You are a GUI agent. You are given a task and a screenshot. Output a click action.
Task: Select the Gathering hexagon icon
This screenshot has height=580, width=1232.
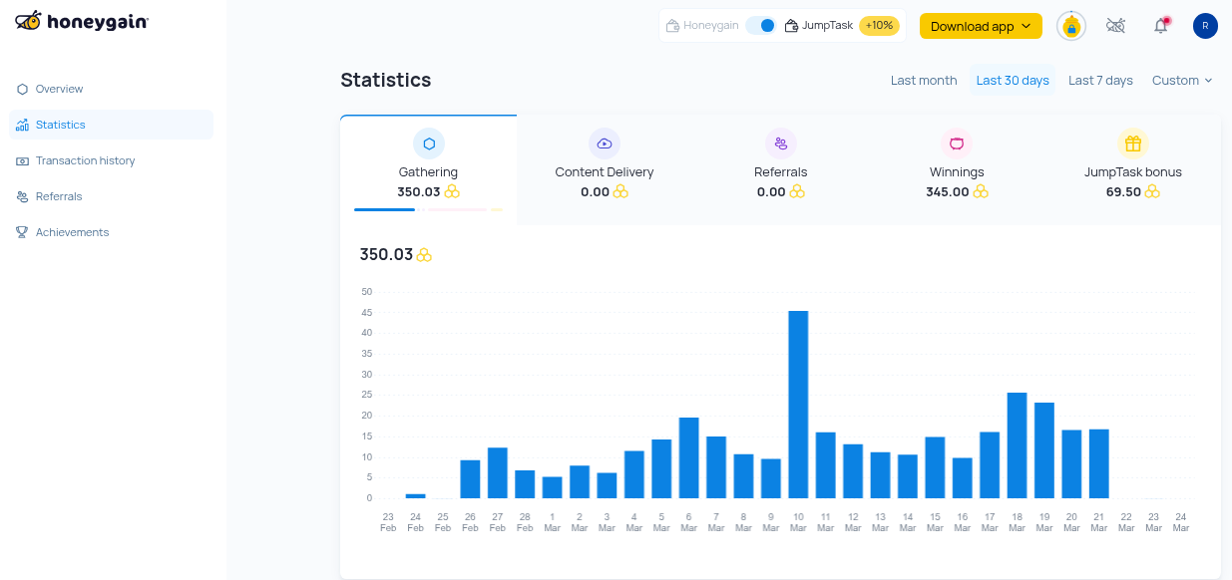tap(429, 144)
